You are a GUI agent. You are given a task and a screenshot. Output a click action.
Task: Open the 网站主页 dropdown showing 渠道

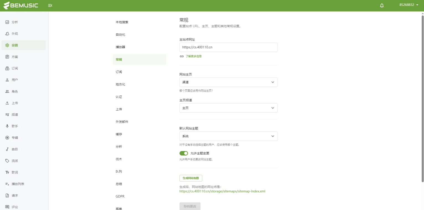228,82
